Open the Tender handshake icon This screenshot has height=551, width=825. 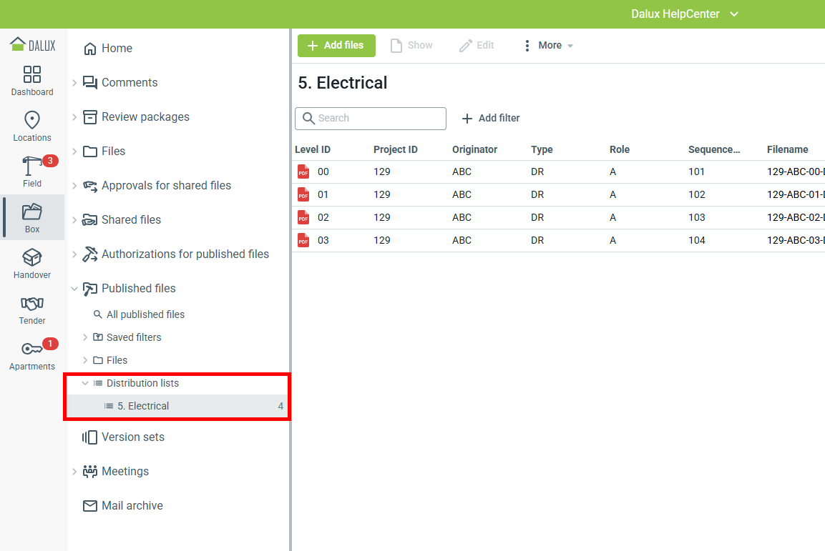tap(32, 304)
